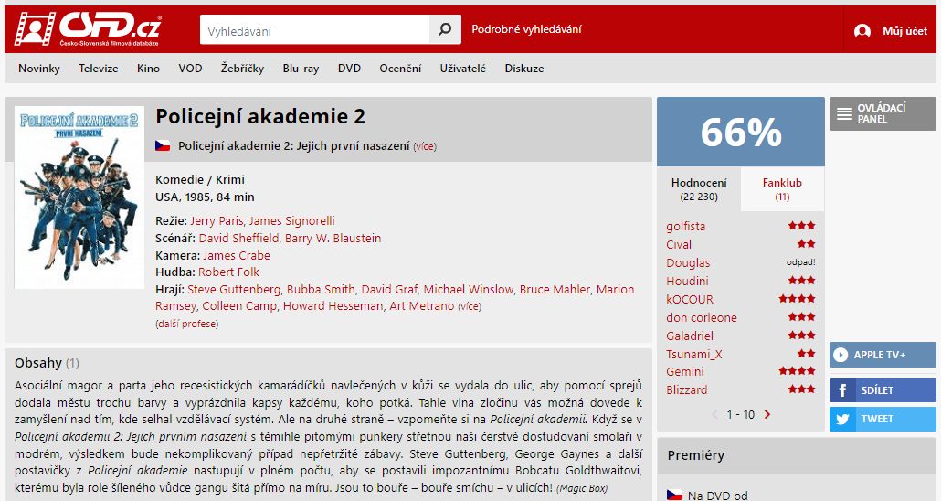This screenshot has height=501, width=941.
Task: Open the Uživatelé menu
Action: tap(462, 69)
